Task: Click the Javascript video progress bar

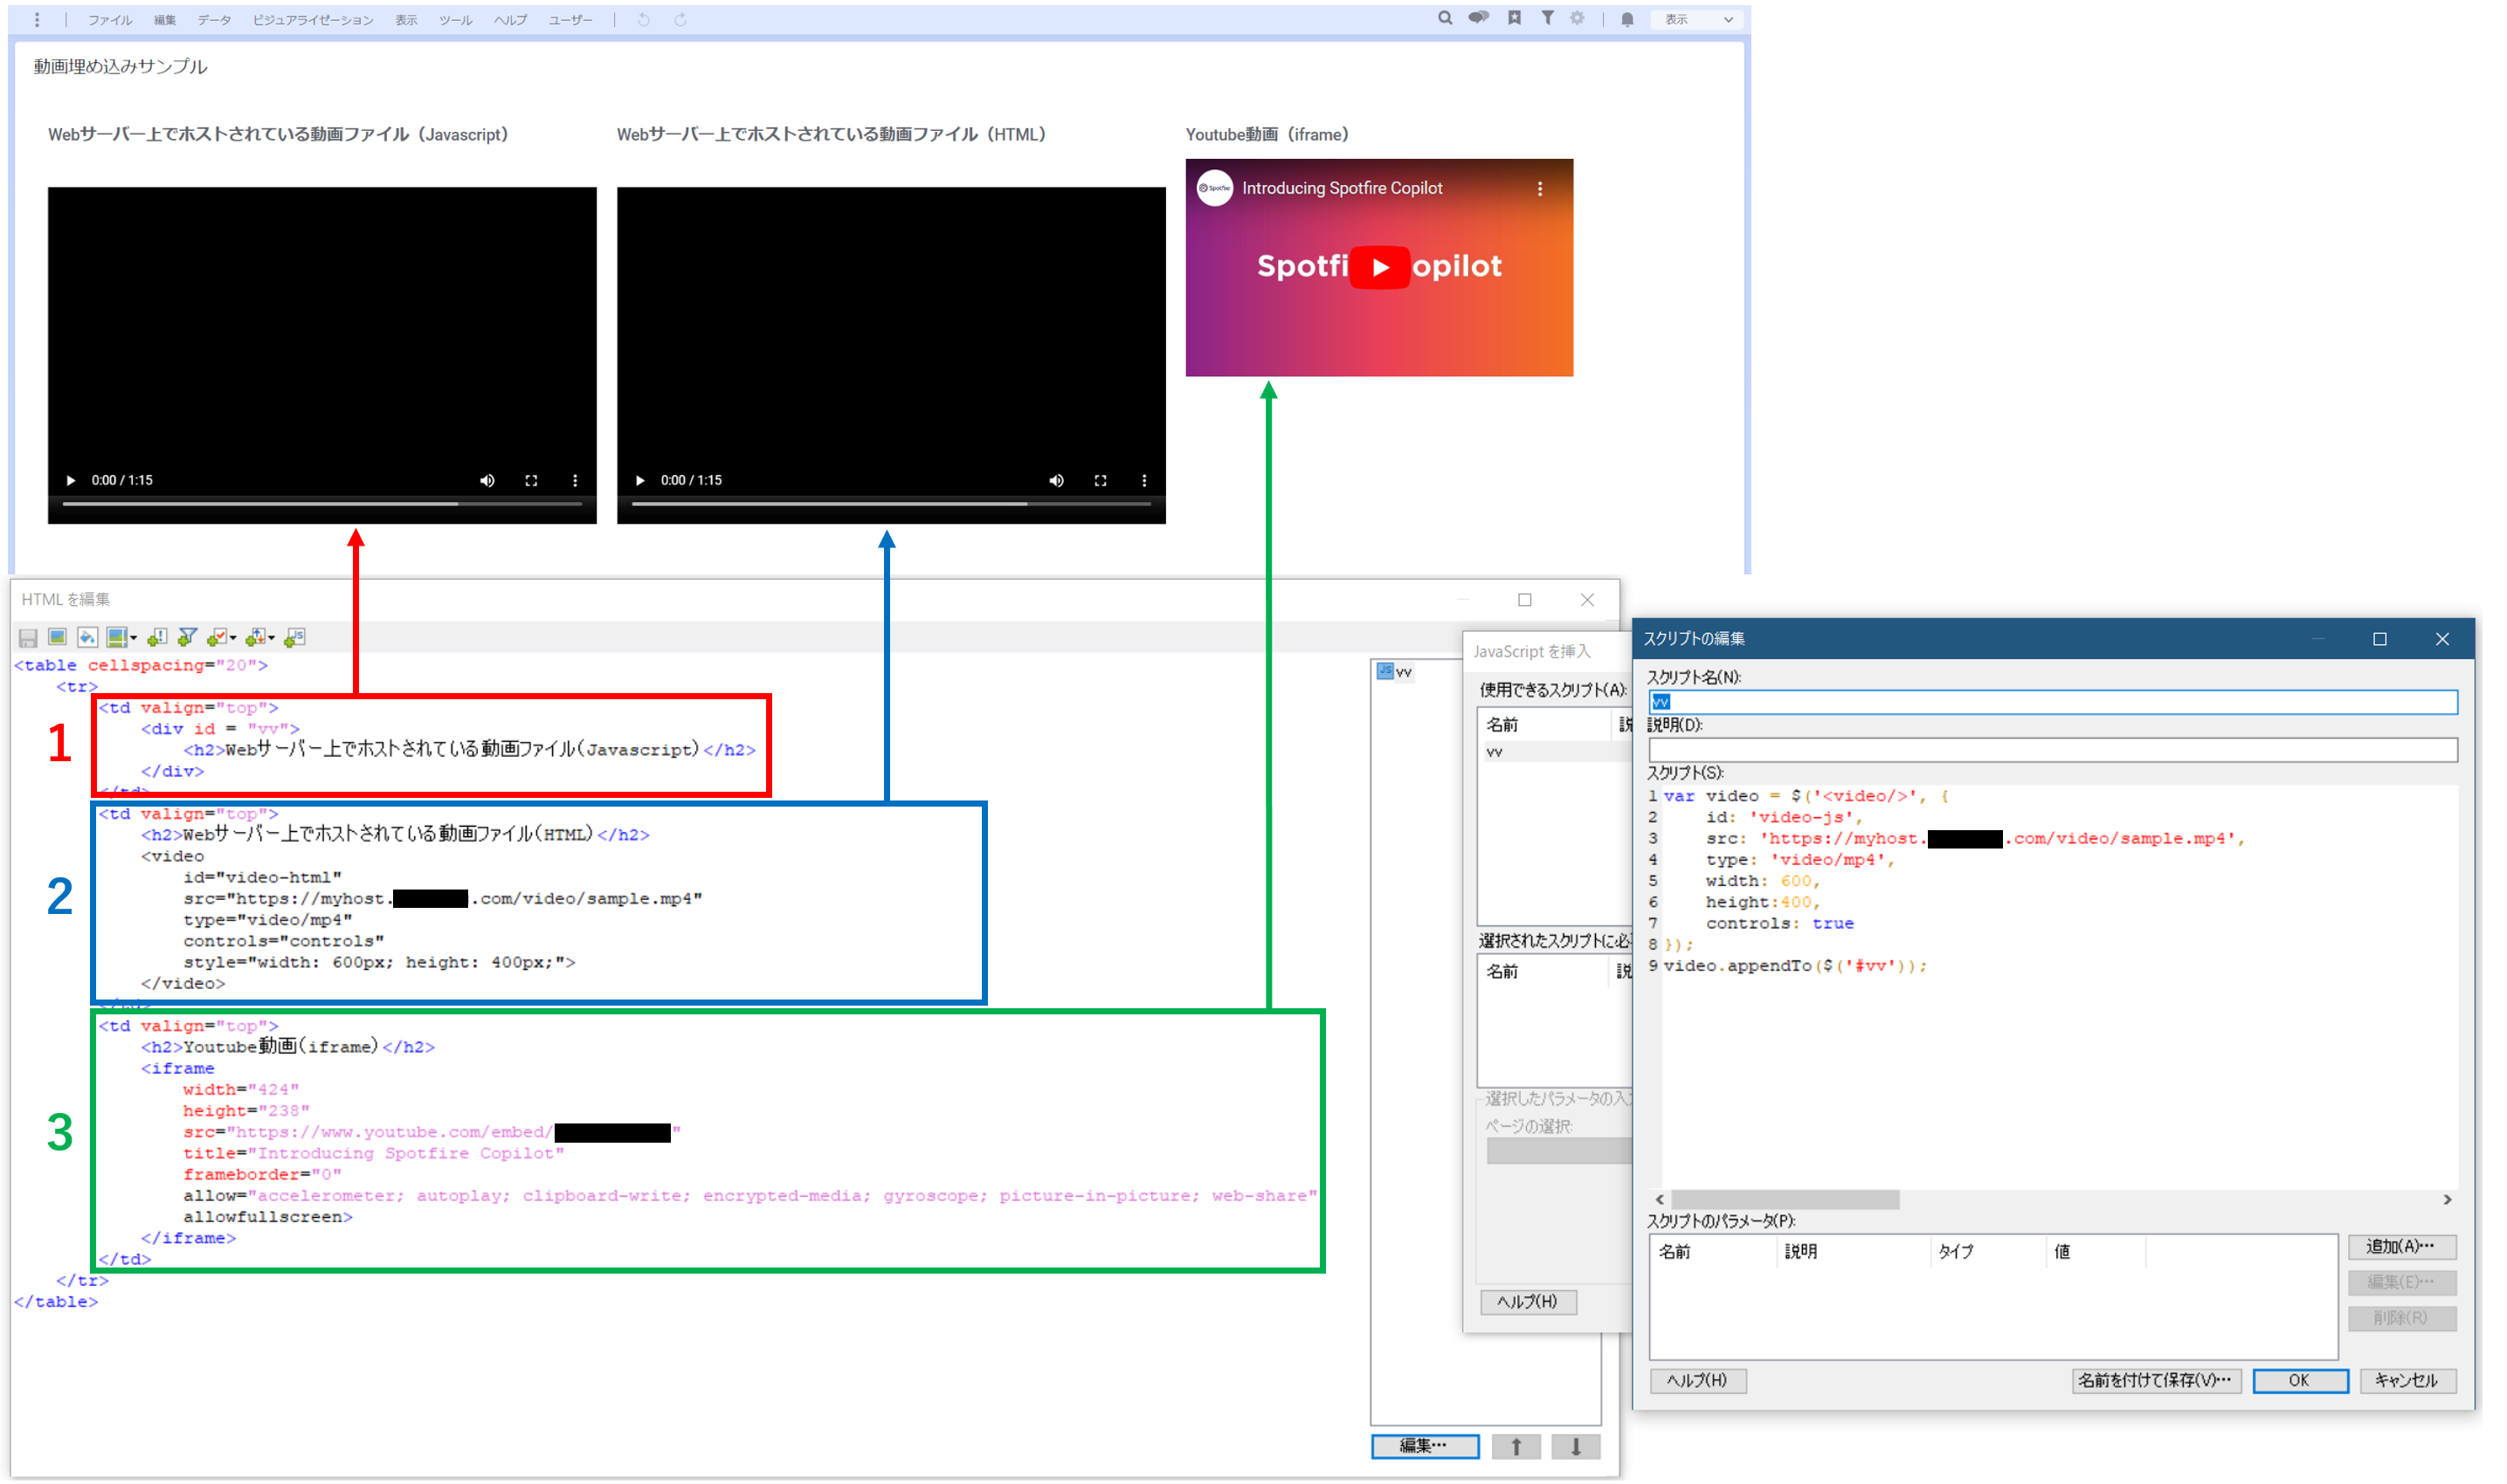Action: (322, 504)
